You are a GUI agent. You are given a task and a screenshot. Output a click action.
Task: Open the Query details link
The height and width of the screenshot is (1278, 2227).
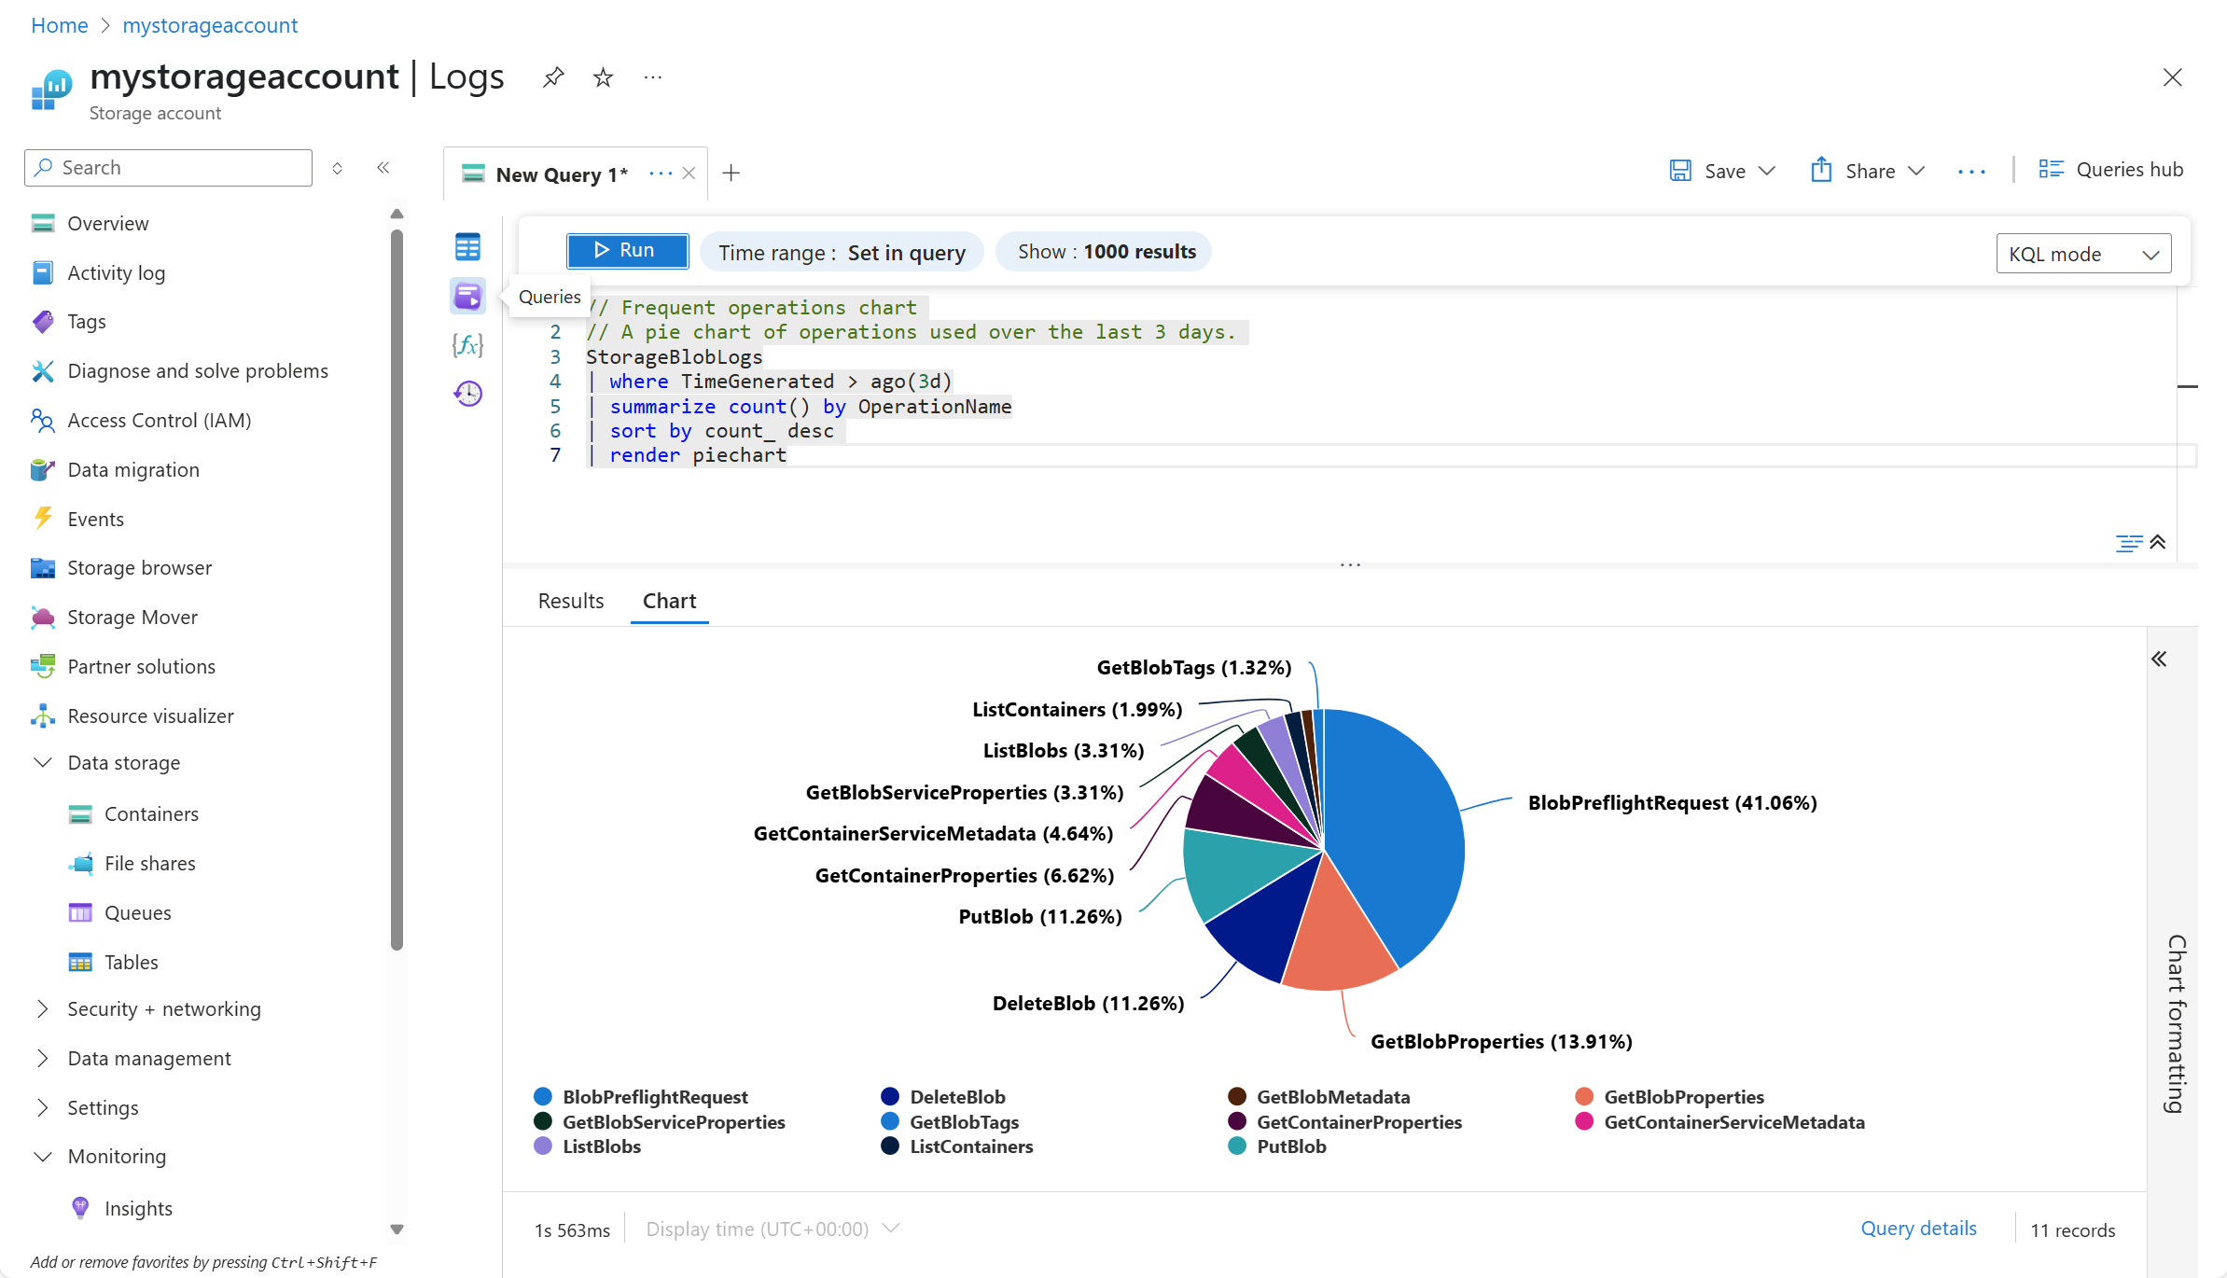(1918, 1229)
